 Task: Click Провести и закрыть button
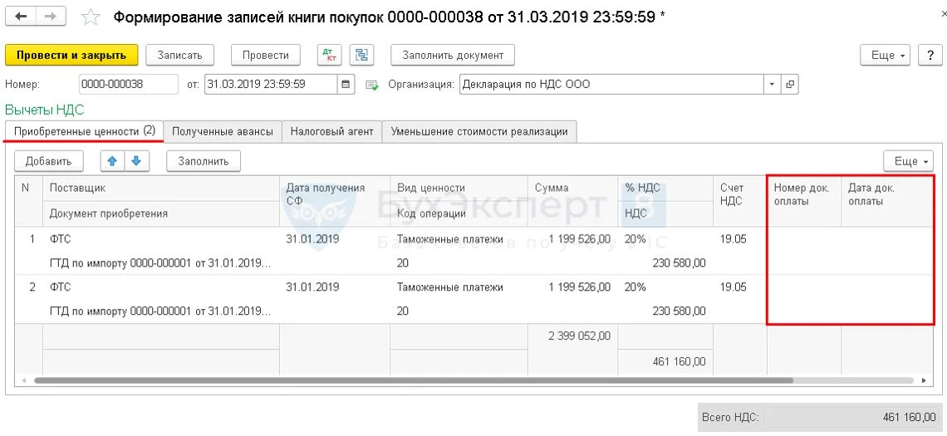point(71,55)
